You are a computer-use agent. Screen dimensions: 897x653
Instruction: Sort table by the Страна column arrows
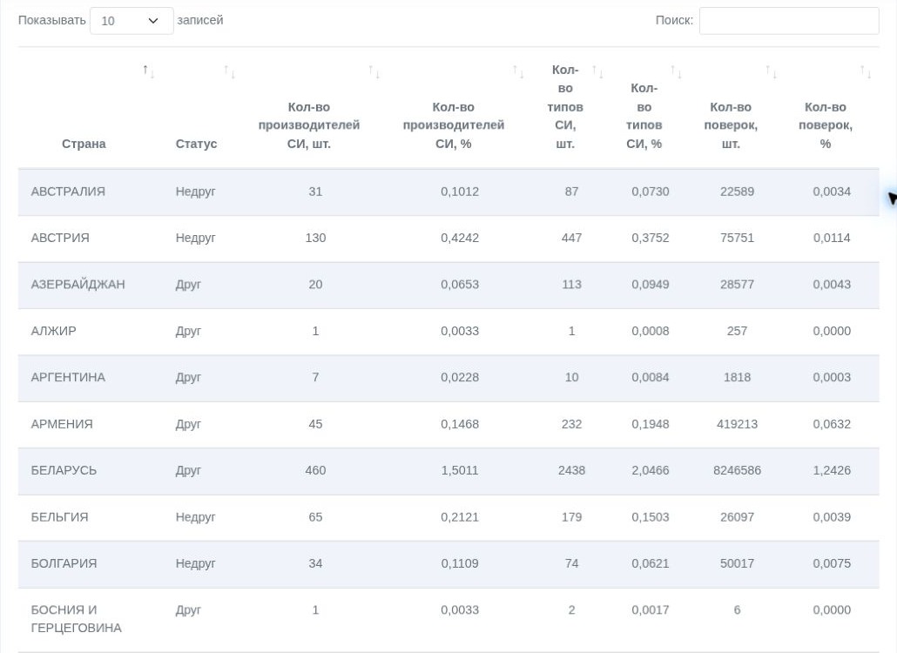click(x=149, y=71)
